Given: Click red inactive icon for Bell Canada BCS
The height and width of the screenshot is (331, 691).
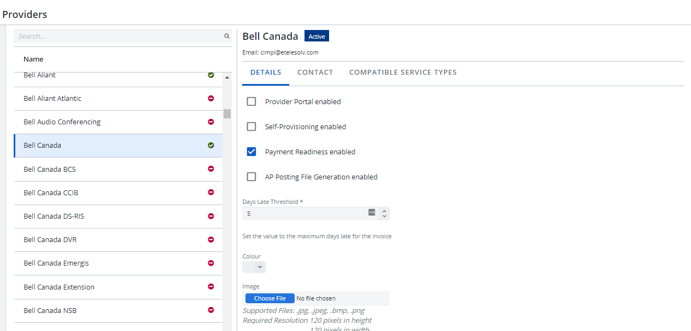Looking at the screenshot, I should coord(211,169).
